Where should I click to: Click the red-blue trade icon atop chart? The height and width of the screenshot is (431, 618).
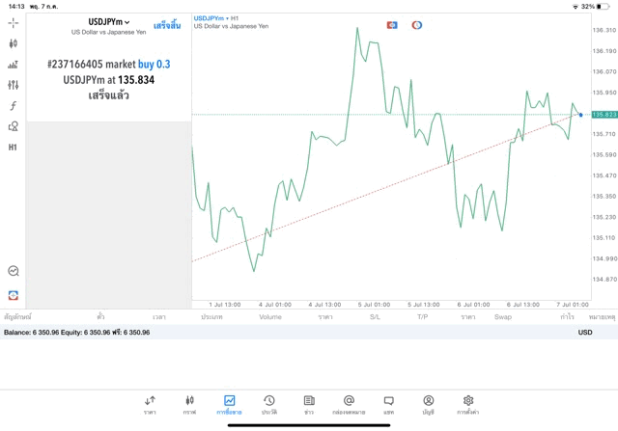392,25
